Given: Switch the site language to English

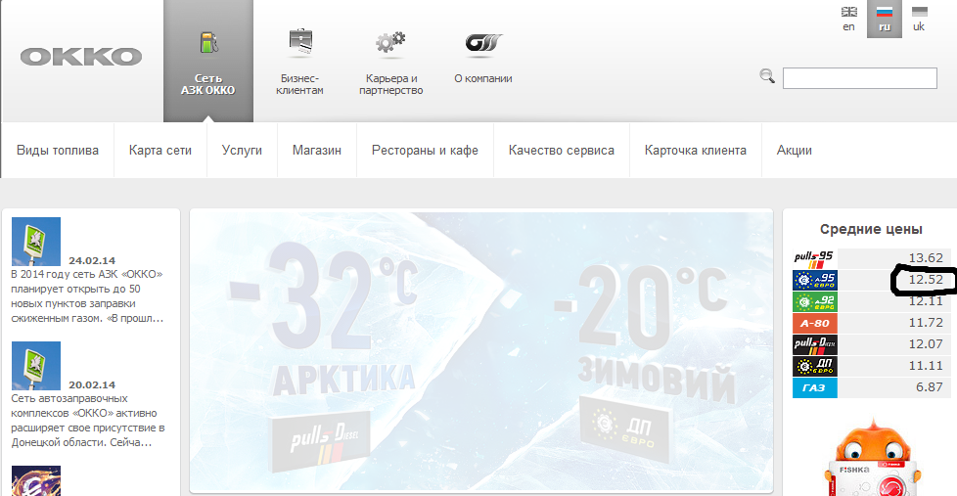Looking at the screenshot, I should 848,18.
